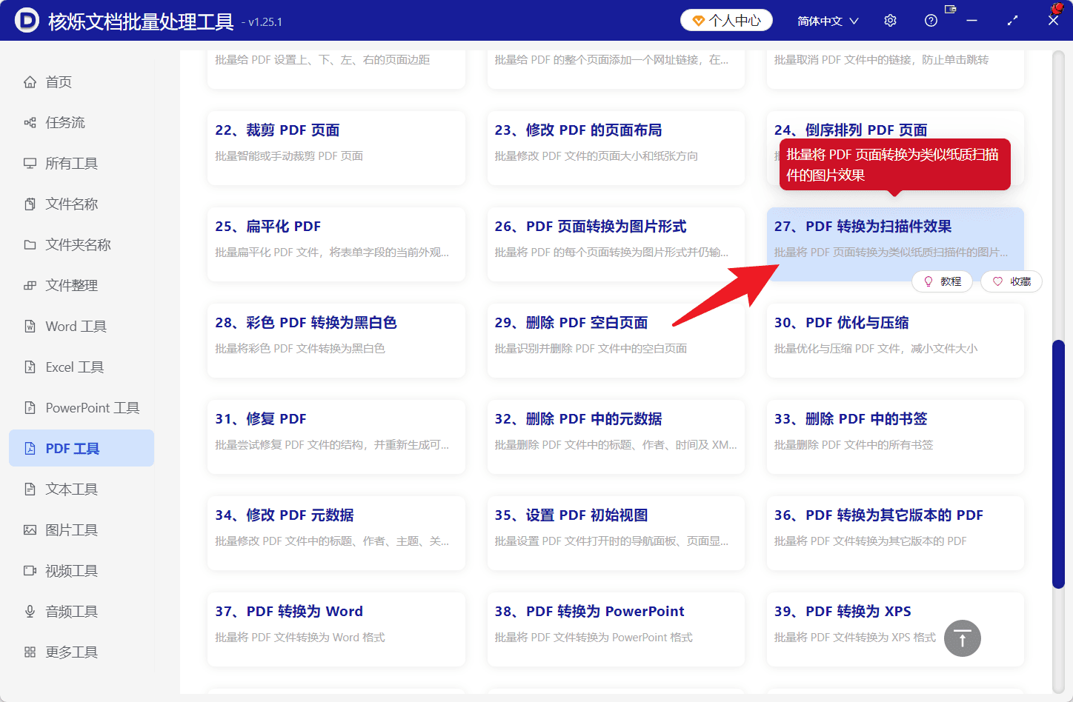Open the 首页 sidebar menu

coord(82,82)
